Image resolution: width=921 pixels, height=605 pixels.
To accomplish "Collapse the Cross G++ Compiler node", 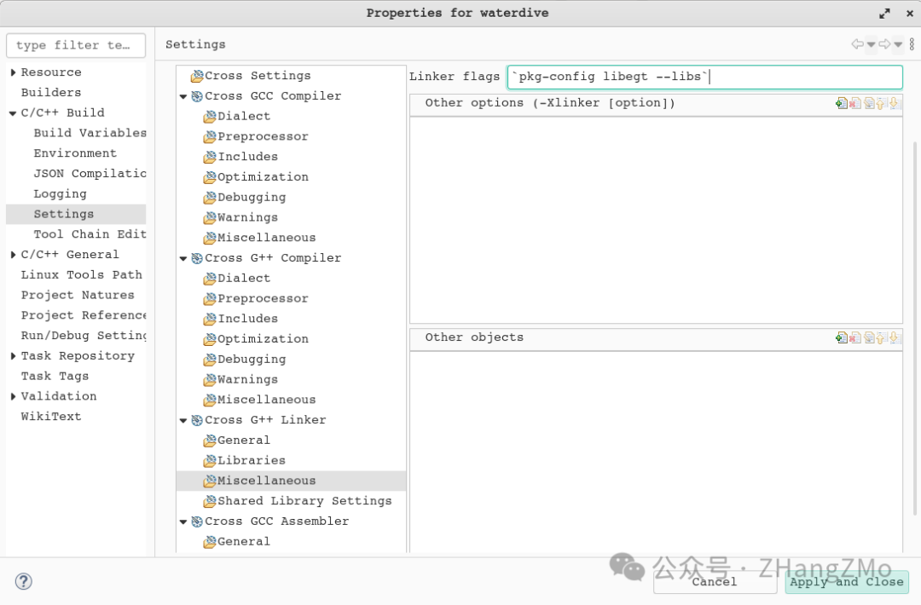I will pos(183,258).
